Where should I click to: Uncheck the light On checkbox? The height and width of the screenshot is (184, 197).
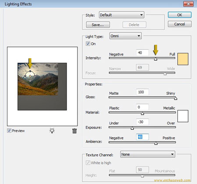pyautogui.click(x=88, y=44)
